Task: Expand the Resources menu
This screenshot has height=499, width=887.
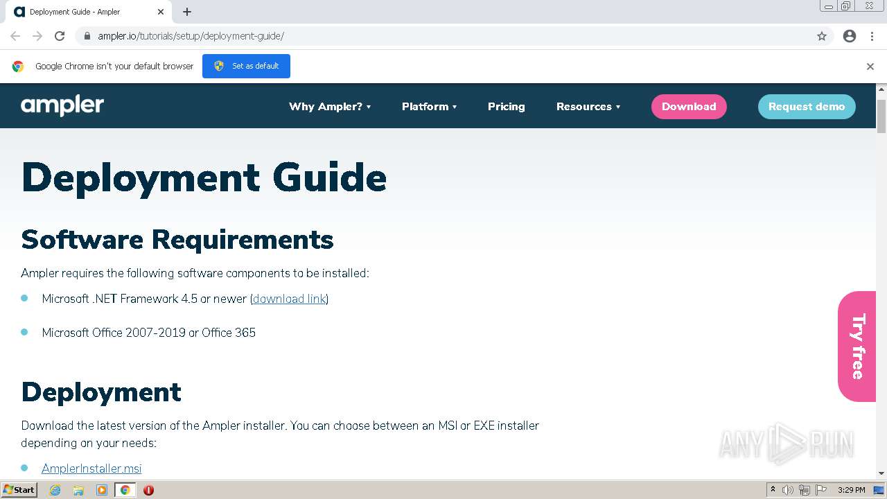Action: point(588,107)
